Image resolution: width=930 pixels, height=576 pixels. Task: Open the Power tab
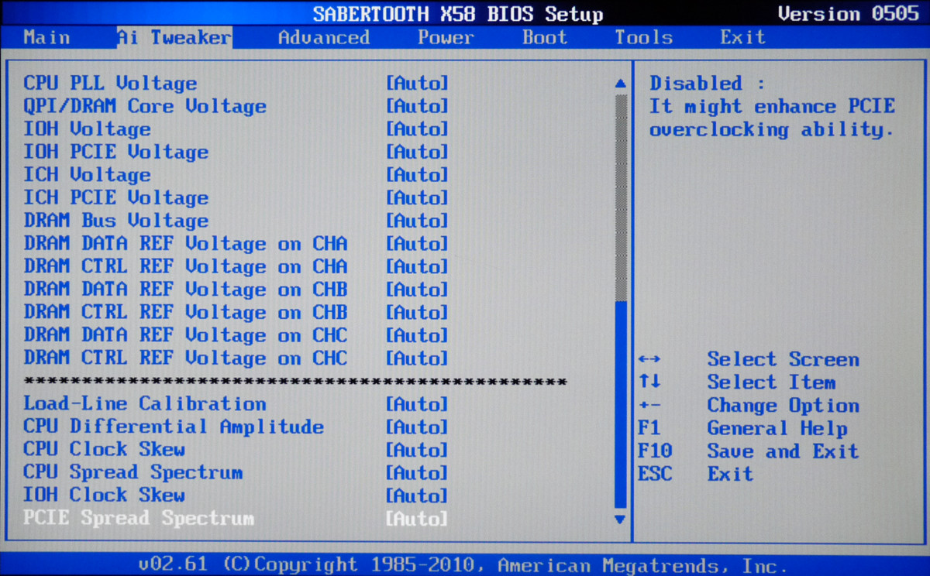click(x=446, y=37)
